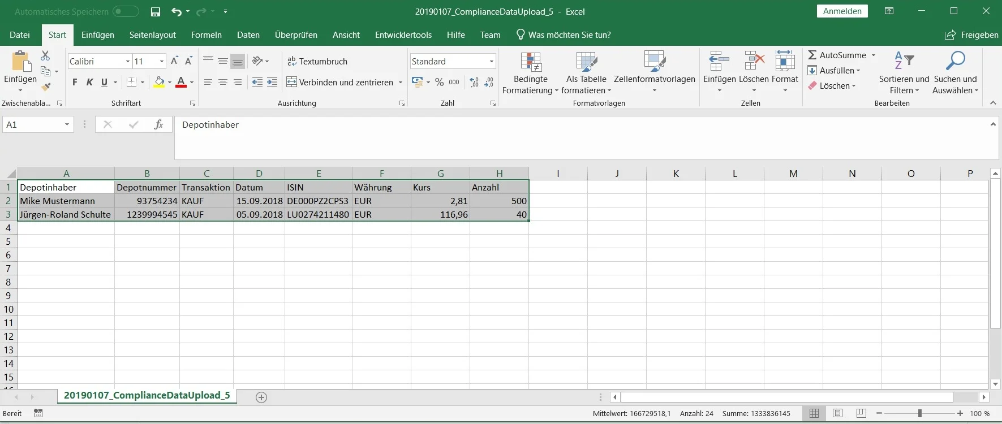Toggle AutoSave switch
1002x424 pixels.
pyautogui.click(x=126, y=11)
